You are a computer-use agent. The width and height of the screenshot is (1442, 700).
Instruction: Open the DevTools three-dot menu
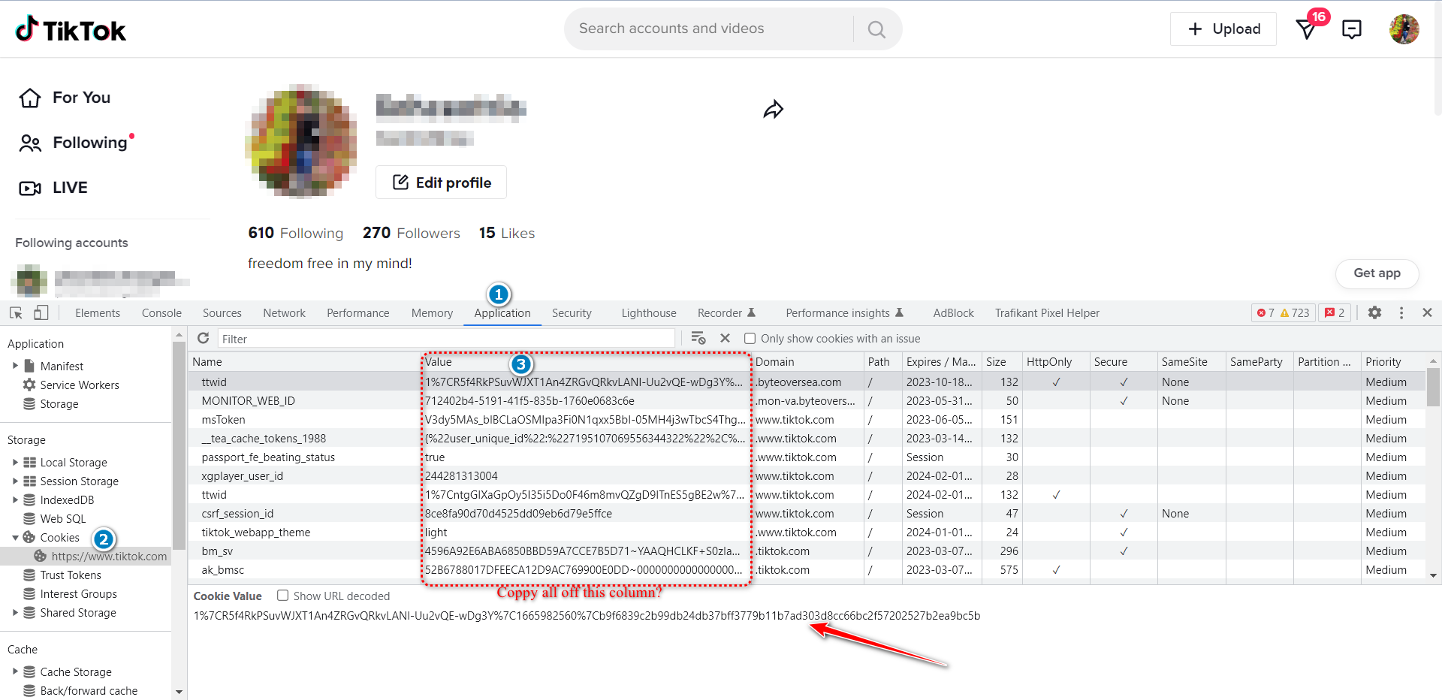click(1401, 312)
